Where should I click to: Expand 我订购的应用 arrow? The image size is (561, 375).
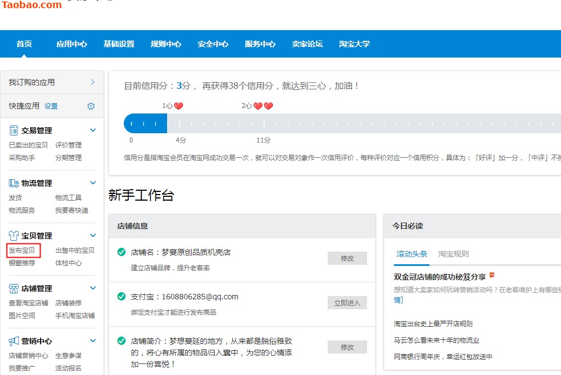click(x=93, y=82)
